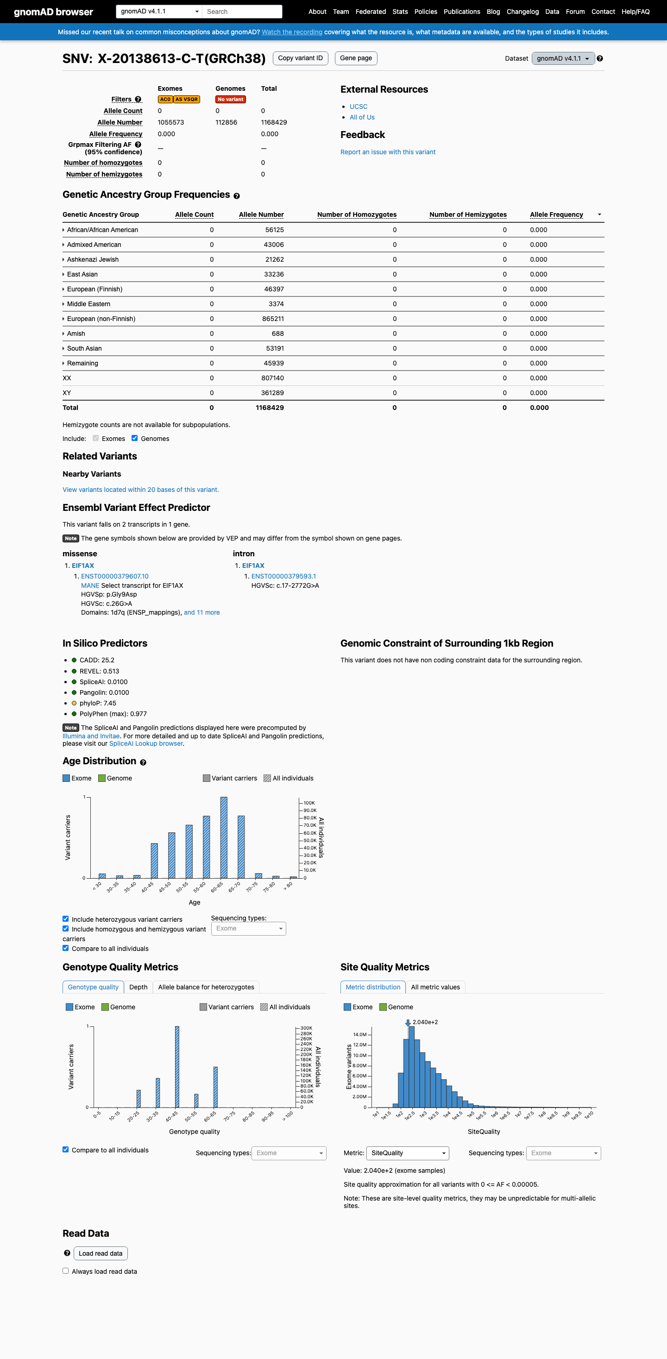Image resolution: width=667 pixels, height=1359 pixels.
Task: Open the SpliceAI Lookup browser link
Action: tap(145, 743)
